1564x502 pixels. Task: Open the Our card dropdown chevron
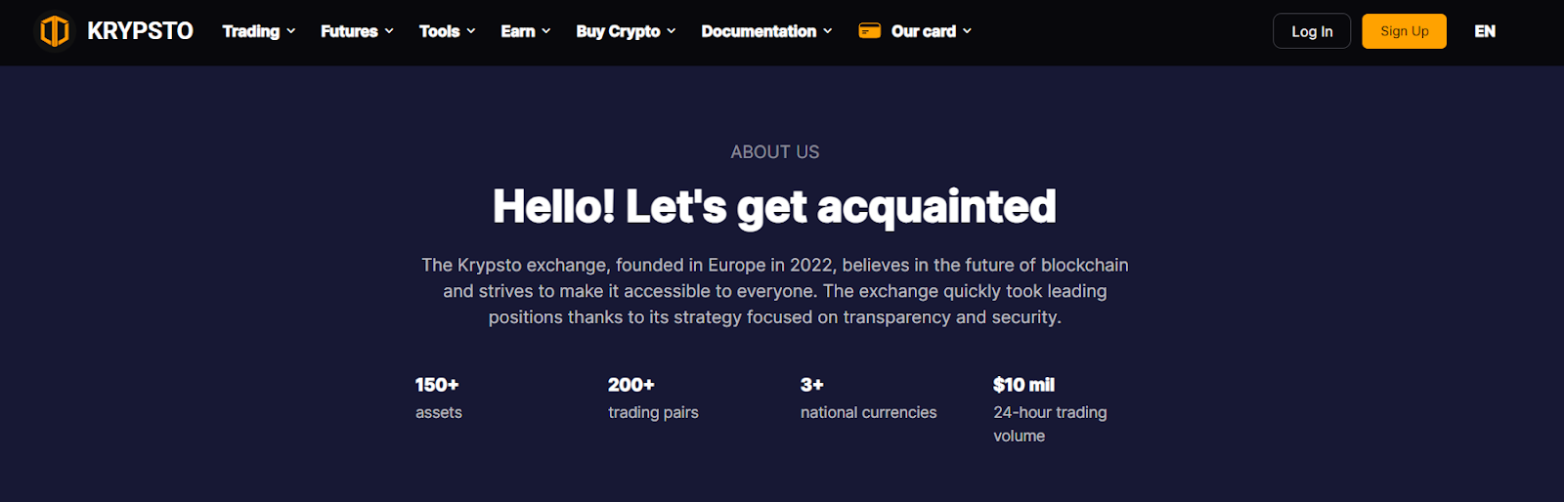pyautogui.click(x=968, y=31)
